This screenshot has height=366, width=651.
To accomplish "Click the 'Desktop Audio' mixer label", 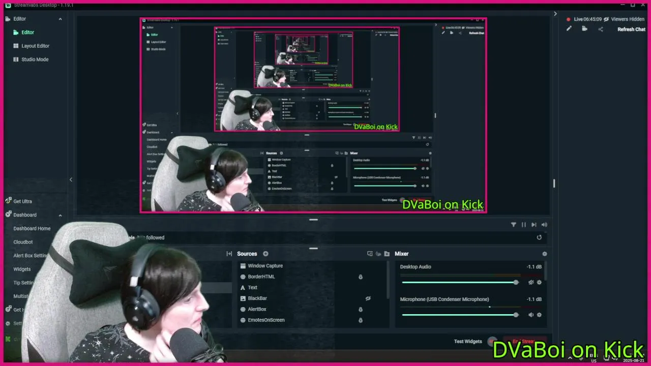I will [416, 267].
